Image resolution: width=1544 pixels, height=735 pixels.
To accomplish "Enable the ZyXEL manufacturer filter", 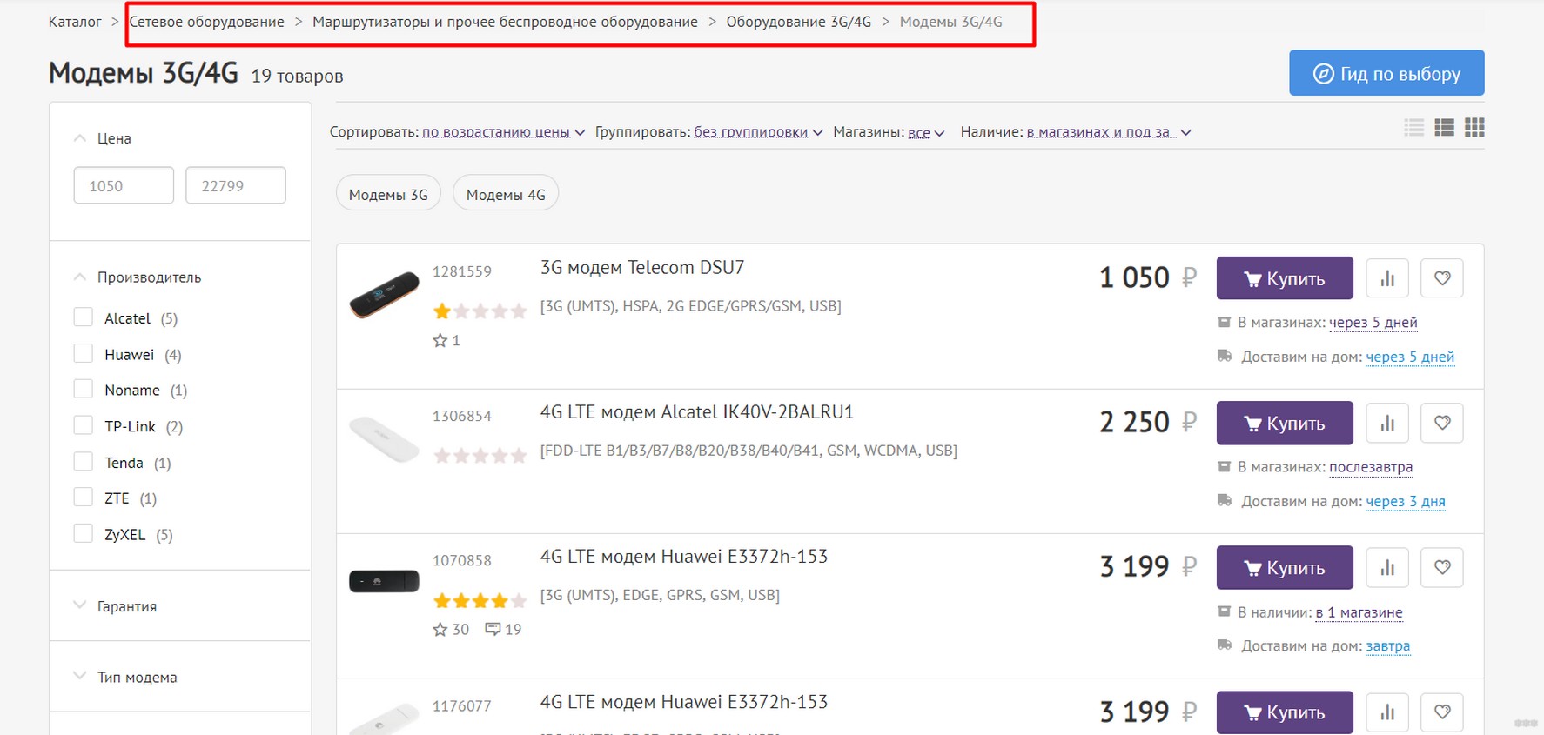I will click(x=84, y=533).
